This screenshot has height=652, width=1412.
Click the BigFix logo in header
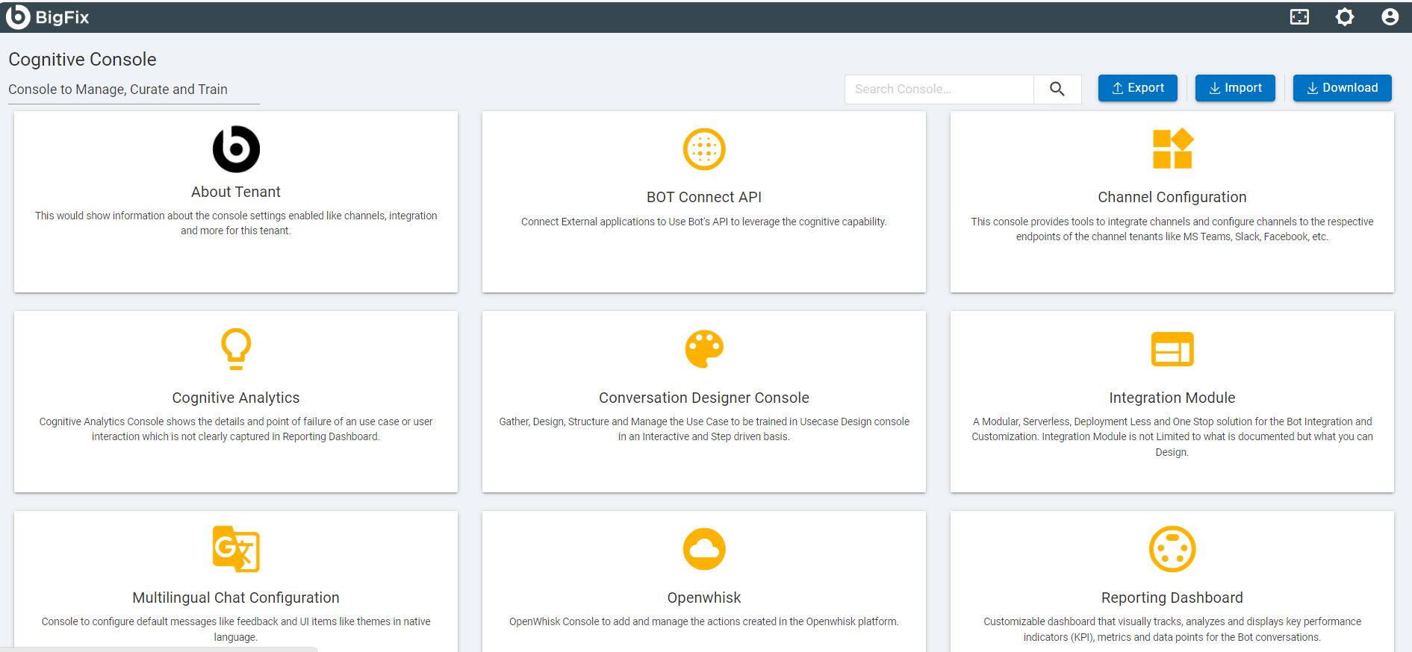(x=47, y=17)
